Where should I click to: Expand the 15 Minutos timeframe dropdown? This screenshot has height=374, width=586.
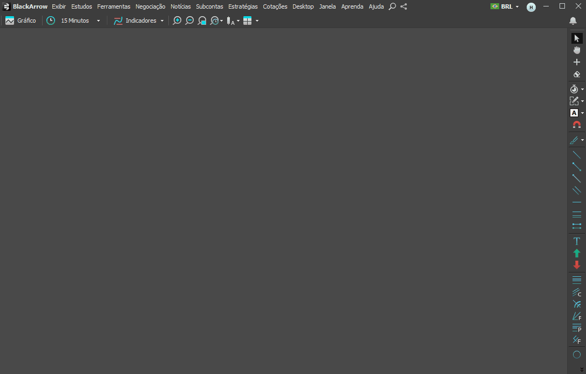tap(98, 21)
